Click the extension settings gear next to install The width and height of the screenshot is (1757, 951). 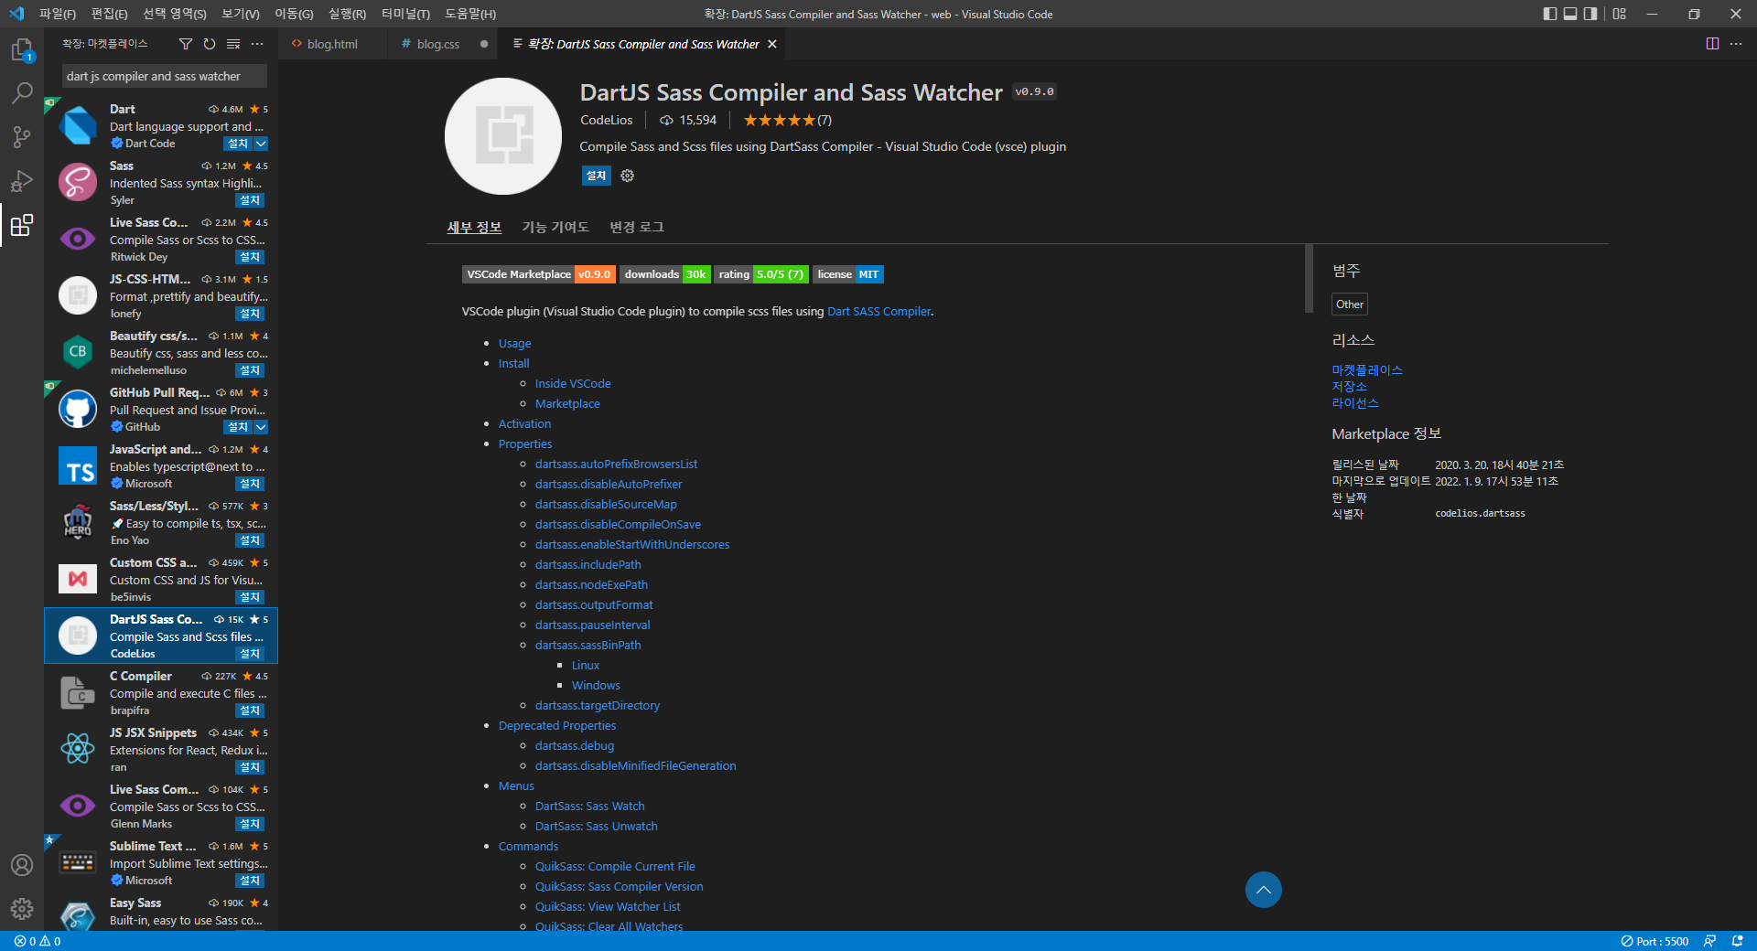tap(627, 176)
